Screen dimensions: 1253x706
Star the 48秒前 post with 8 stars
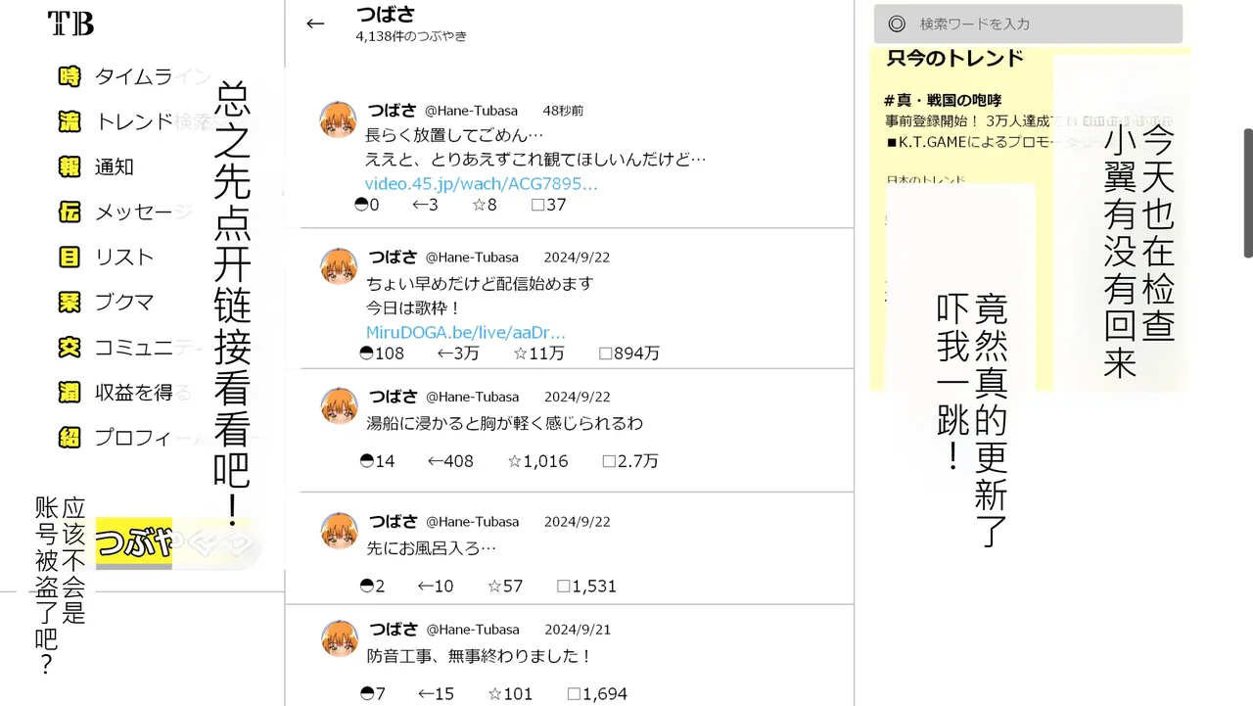(485, 205)
